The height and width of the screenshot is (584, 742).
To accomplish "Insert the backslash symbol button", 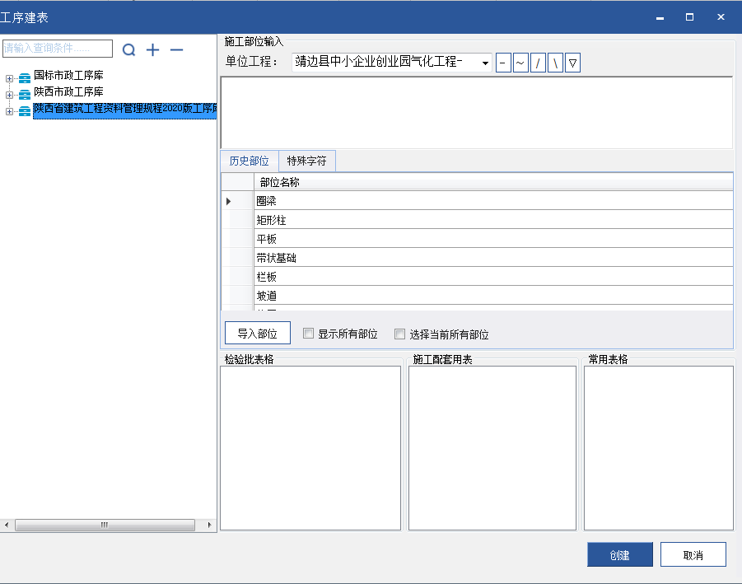I will (555, 63).
